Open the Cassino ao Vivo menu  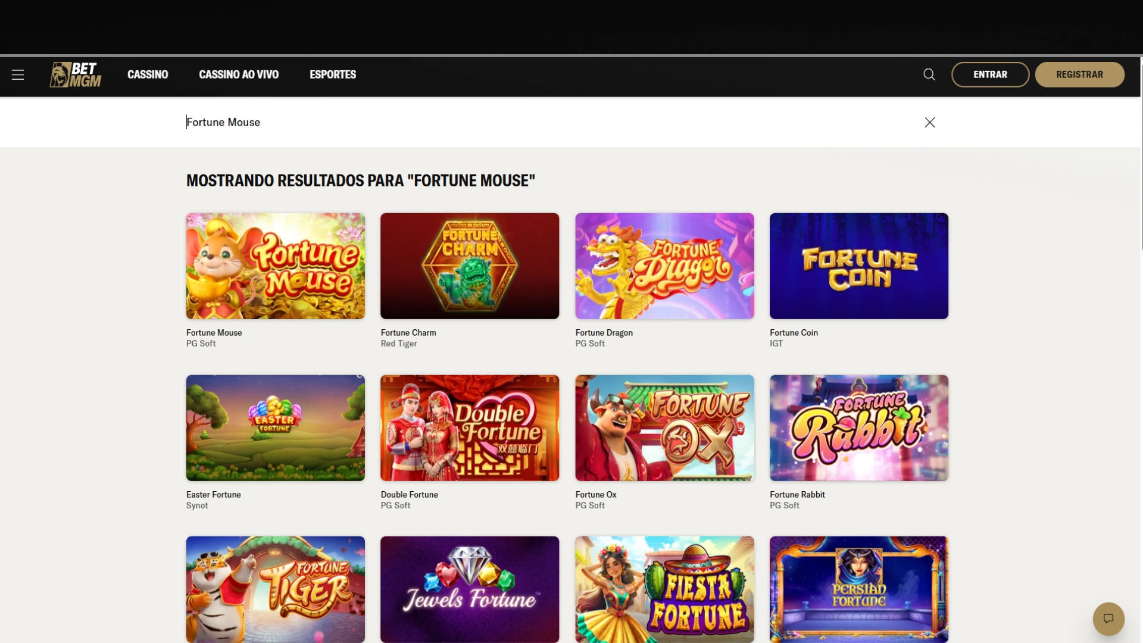pyautogui.click(x=239, y=74)
